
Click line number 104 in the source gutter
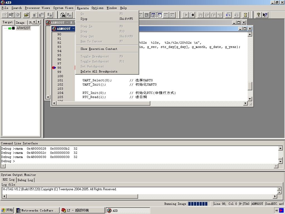tap(60, 93)
